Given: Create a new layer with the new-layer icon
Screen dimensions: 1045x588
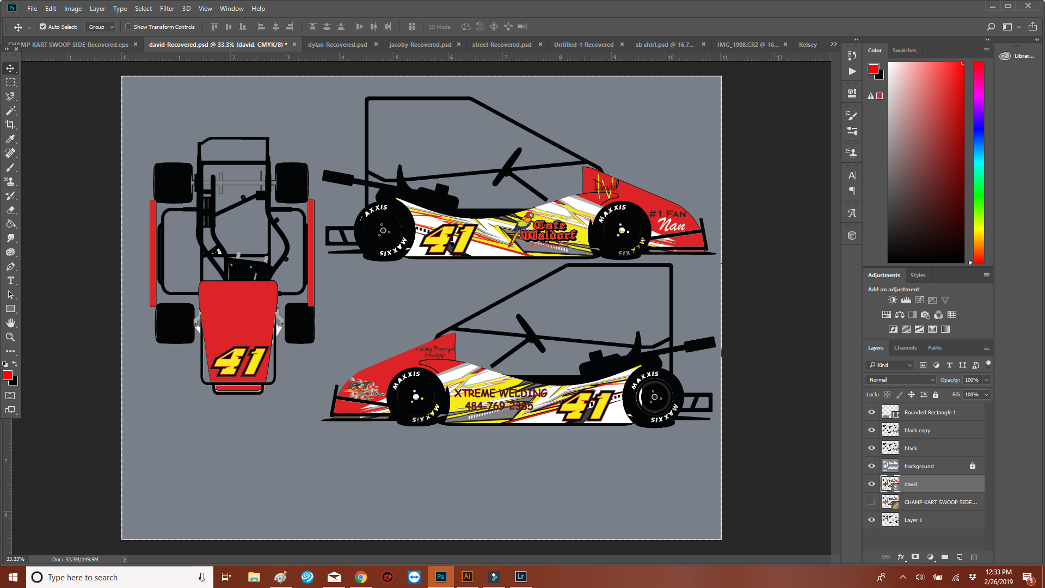Looking at the screenshot, I should pos(960,556).
